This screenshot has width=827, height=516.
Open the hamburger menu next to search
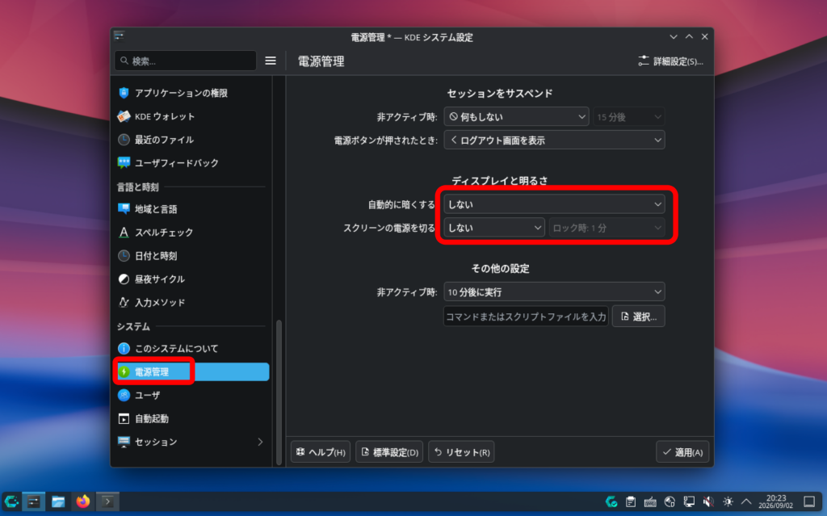(270, 61)
